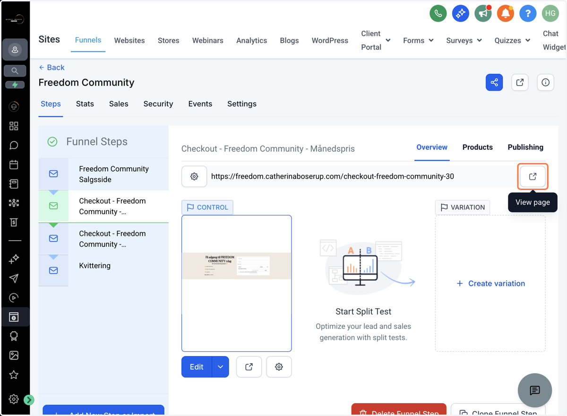Click the View page icon next to URL
Viewport: 567px width, 416px height.
tap(533, 176)
